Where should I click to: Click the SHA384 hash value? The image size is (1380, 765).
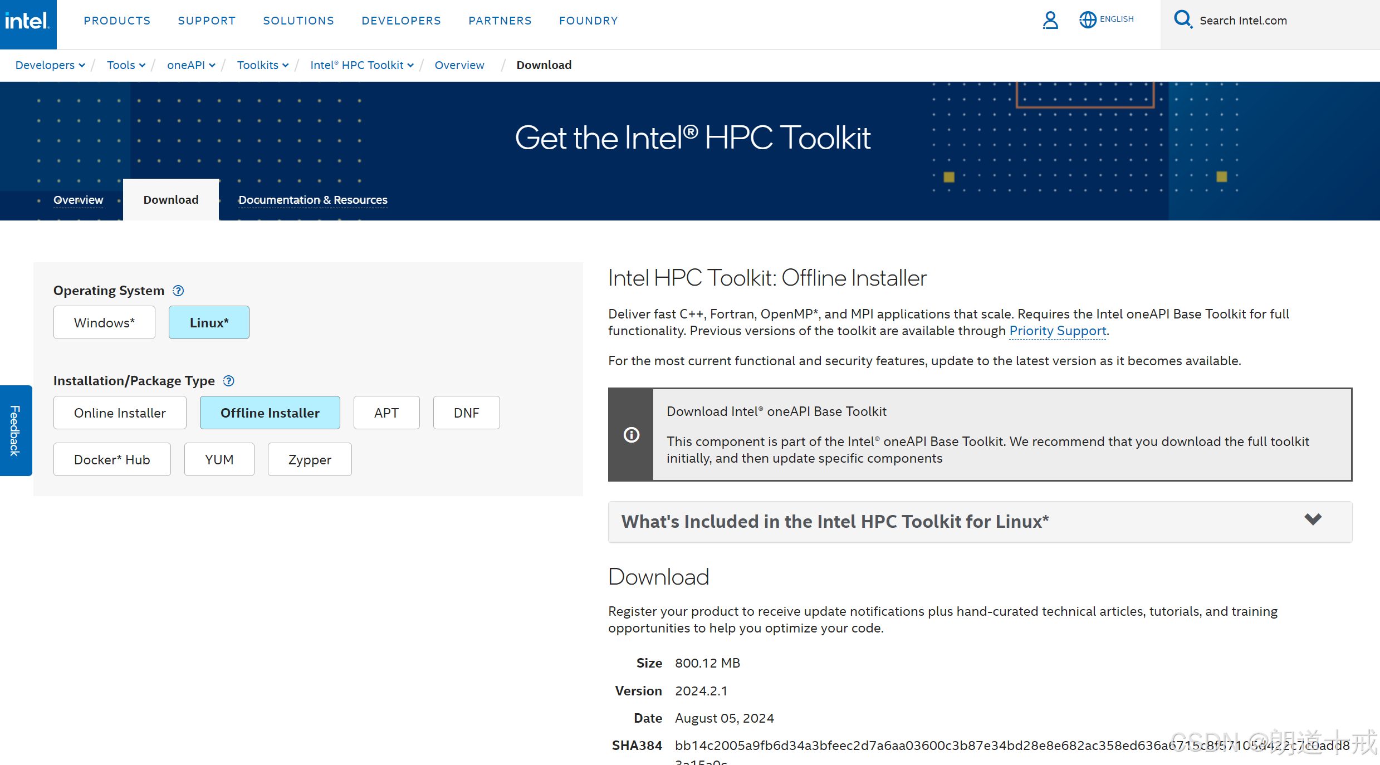(x=1012, y=751)
